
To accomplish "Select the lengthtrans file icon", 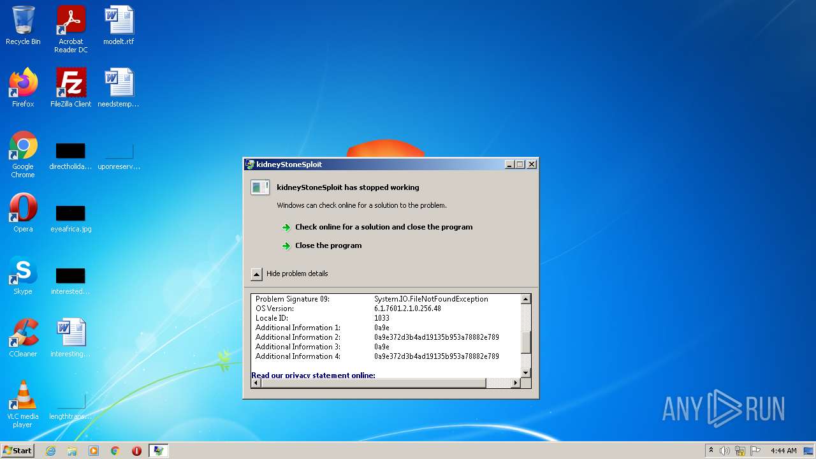I will [71, 405].
